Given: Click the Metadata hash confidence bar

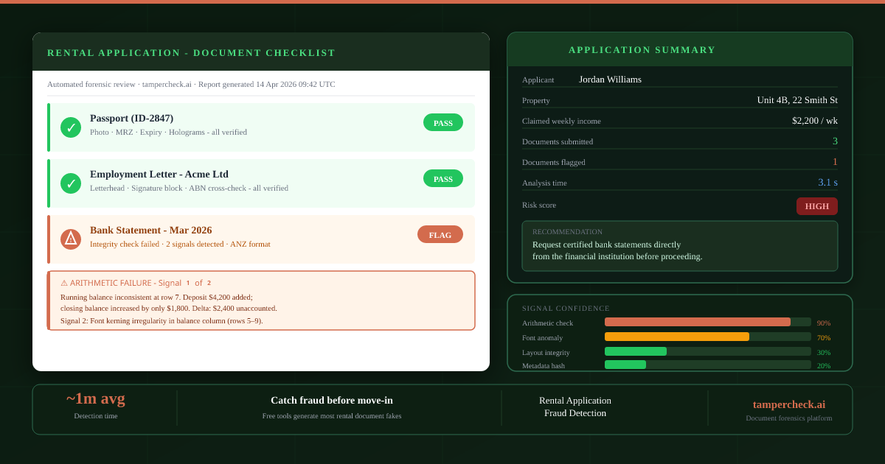Looking at the screenshot, I should click(708, 365).
